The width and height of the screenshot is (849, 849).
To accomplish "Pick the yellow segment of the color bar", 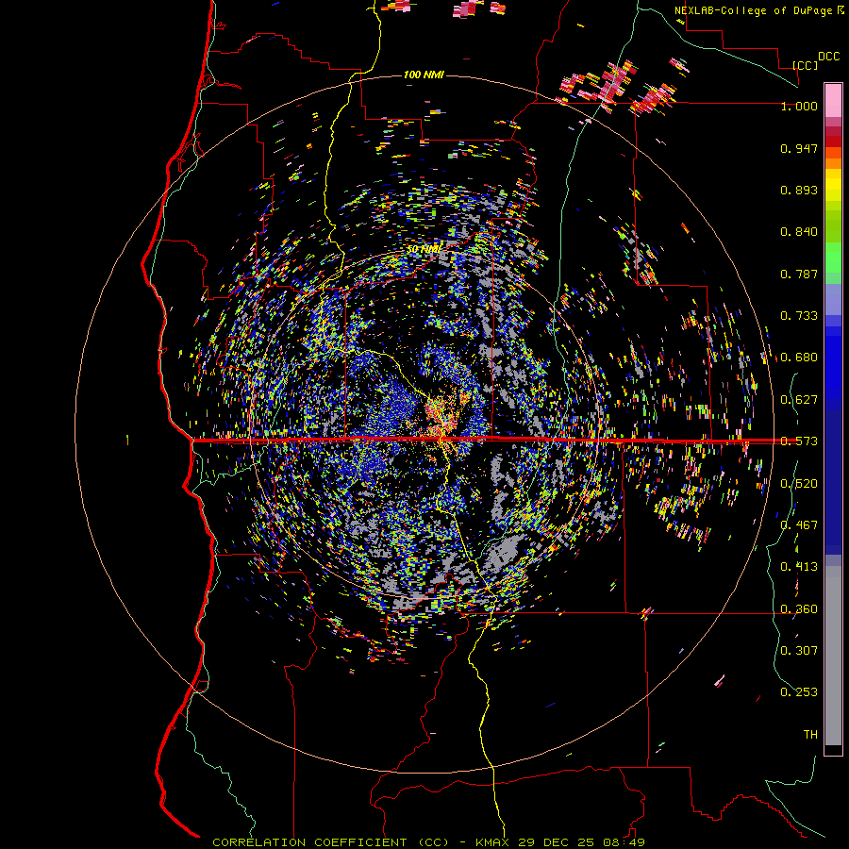I will (x=833, y=186).
